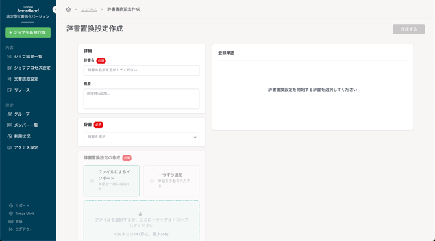
Task: Click the CSVまたはTXT形式 size hint text
Action: (x=142, y=234)
